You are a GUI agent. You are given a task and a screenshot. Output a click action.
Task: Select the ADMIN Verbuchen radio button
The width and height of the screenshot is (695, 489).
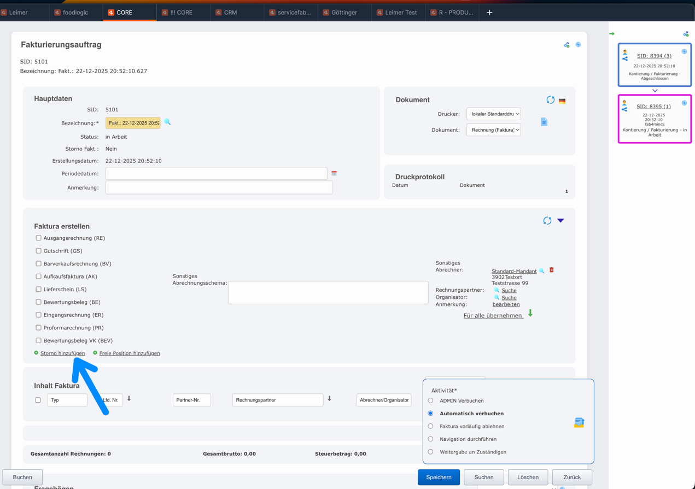point(430,400)
